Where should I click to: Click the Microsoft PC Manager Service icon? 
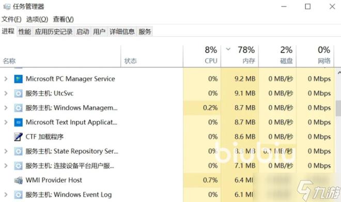[x=18, y=79]
